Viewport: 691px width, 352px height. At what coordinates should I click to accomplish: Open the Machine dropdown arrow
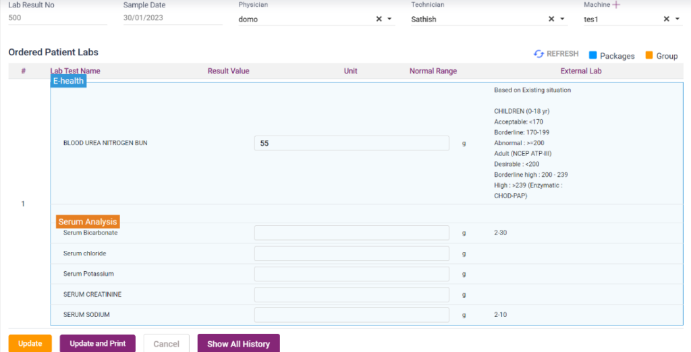pyautogui.click(x=678, y=20)
